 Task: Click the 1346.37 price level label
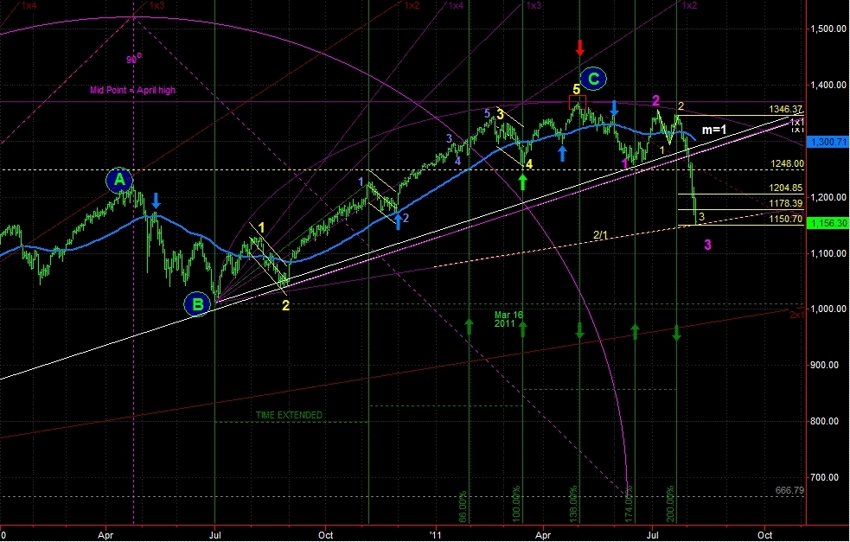[x=787, y=110]
